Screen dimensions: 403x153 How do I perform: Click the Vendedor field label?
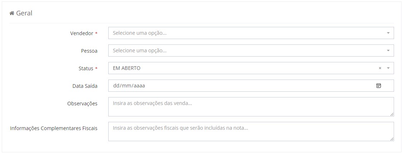(81, 33)
